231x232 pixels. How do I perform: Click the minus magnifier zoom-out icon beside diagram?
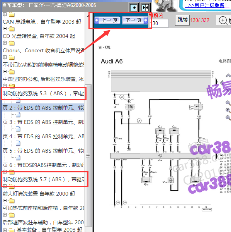click(228, 118)
